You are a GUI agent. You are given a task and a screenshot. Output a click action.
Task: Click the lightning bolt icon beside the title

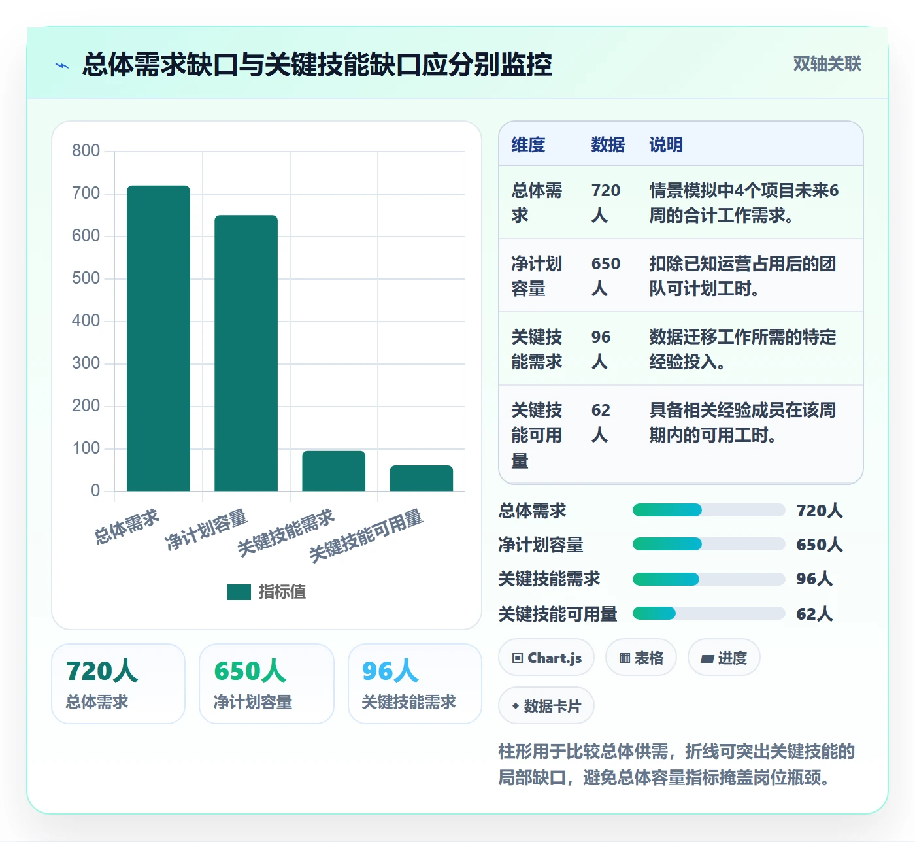[62, 65]
